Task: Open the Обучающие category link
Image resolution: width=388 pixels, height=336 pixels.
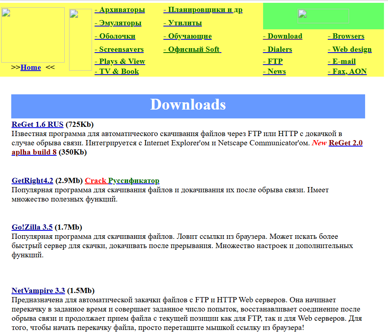Action: click(188, 36)
